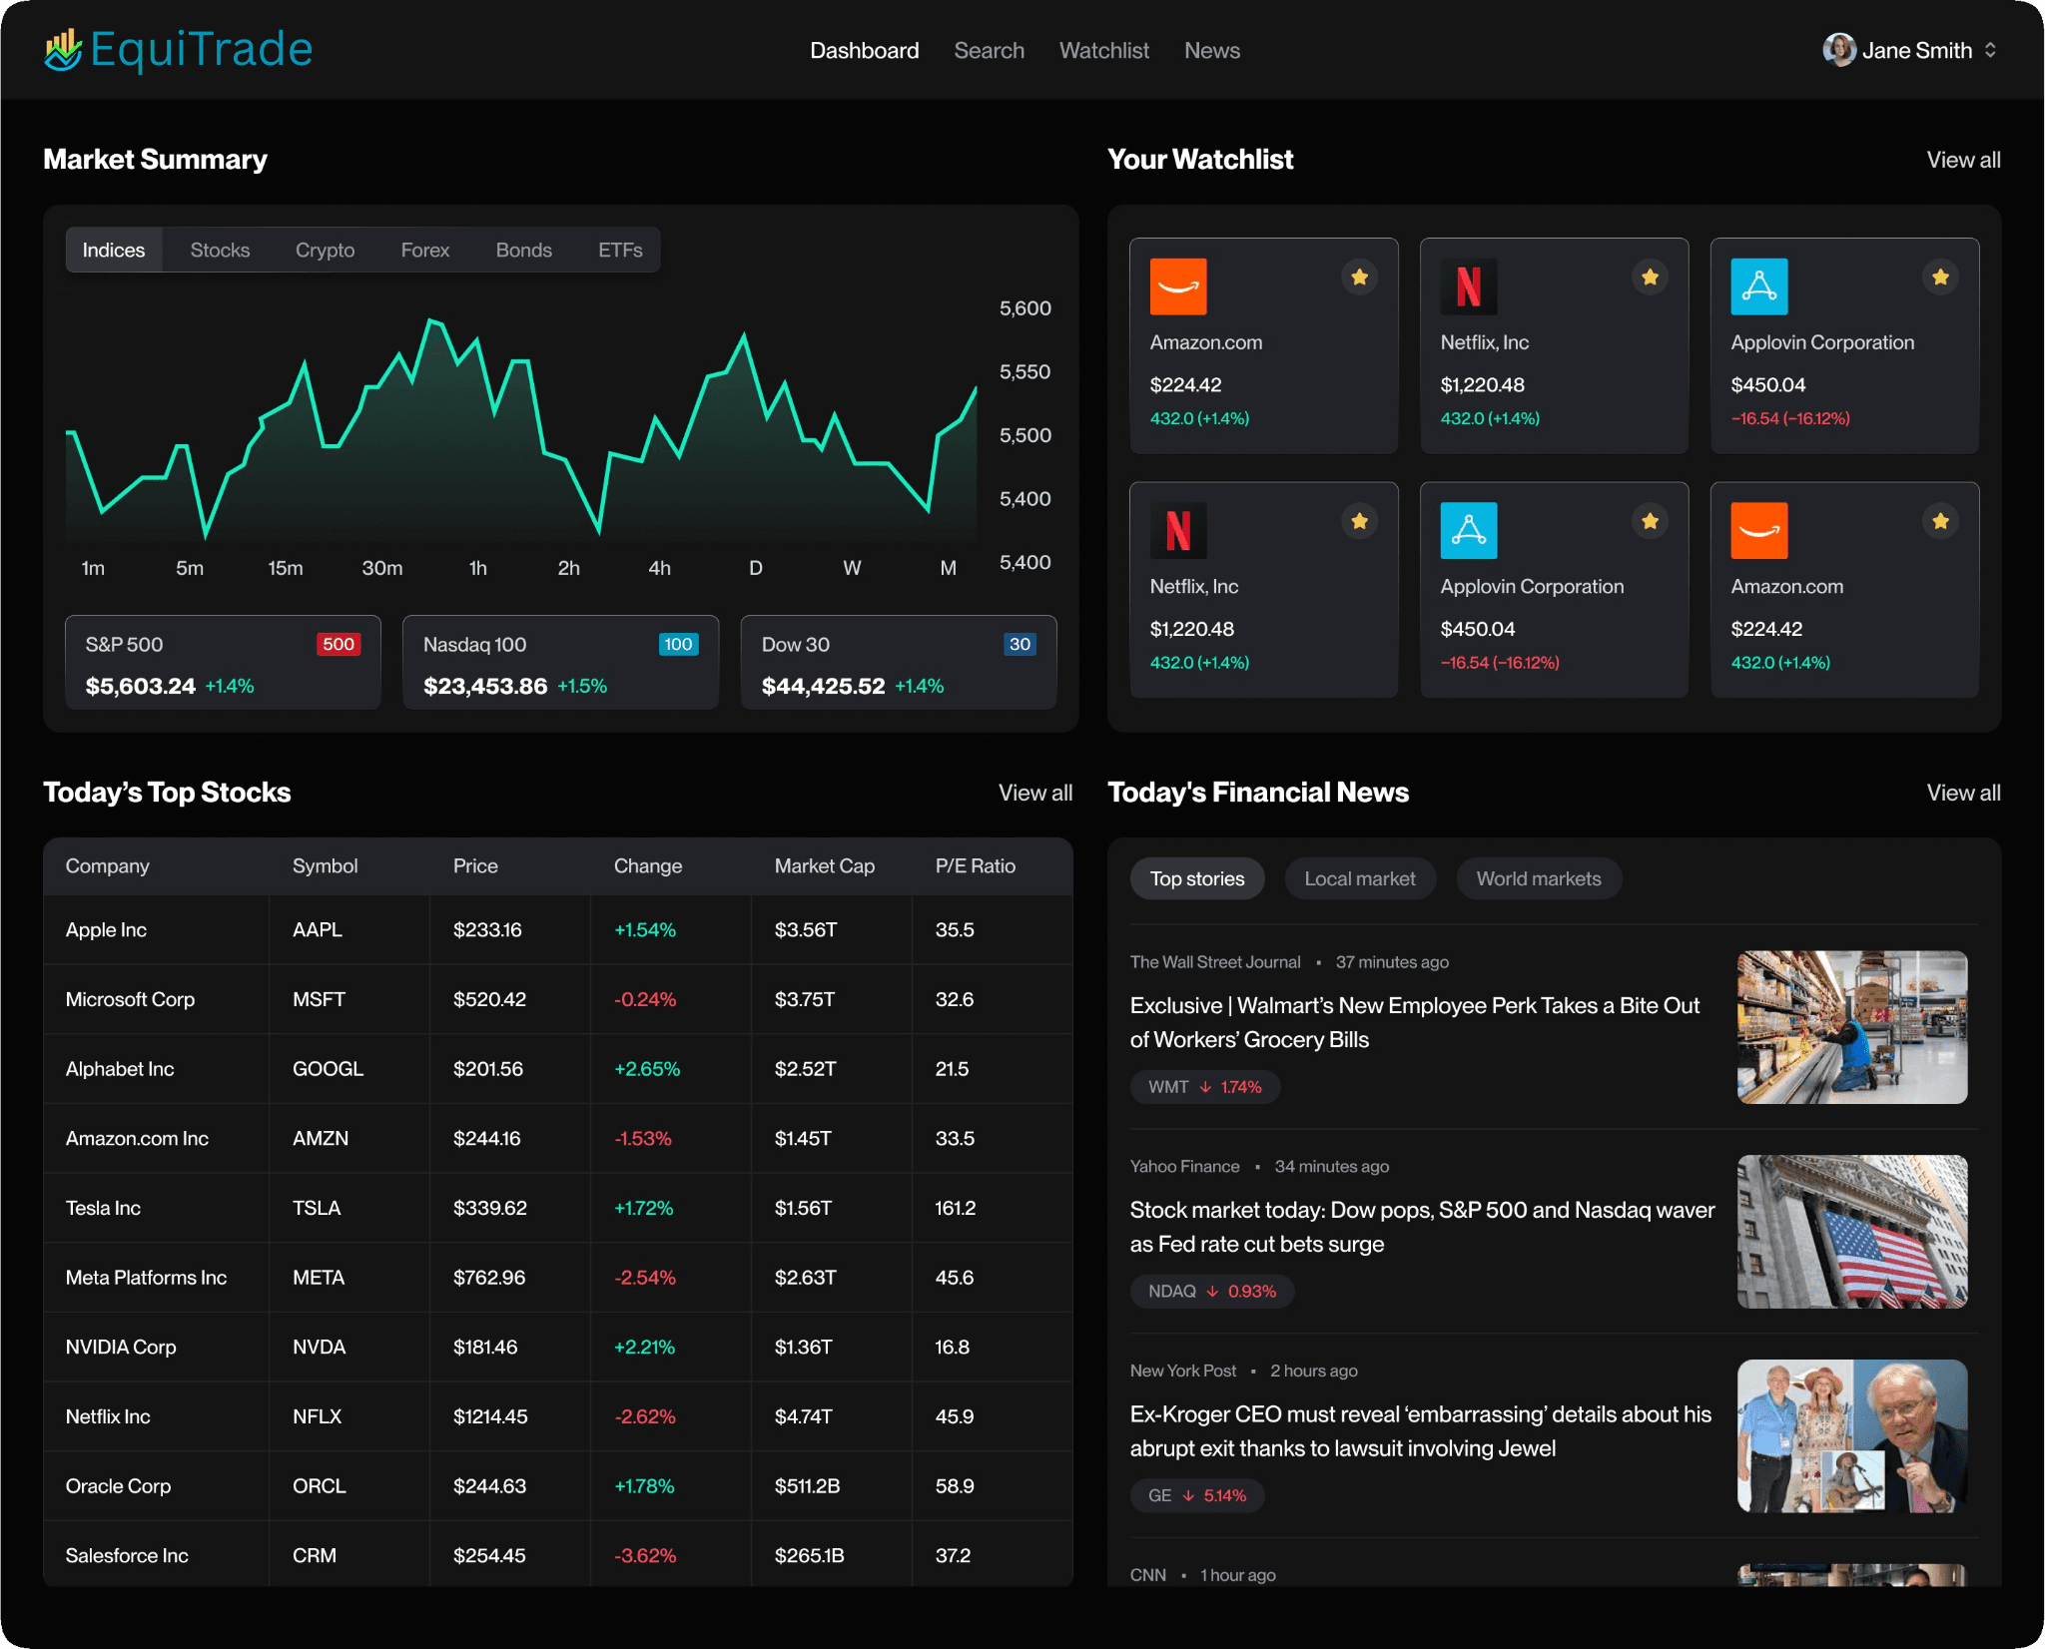Unfavorite Amazon.com via its star
Viewport: 2045px width, 1649px height.
pyautogui.click(x=1360, y=276)
